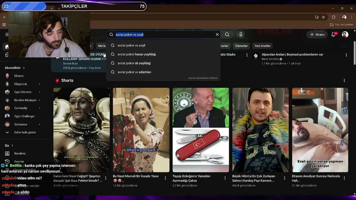The width and height of the screenshot is (356, 200).
Task: Go back with the browser back arrow
Action: click(4, 17)
